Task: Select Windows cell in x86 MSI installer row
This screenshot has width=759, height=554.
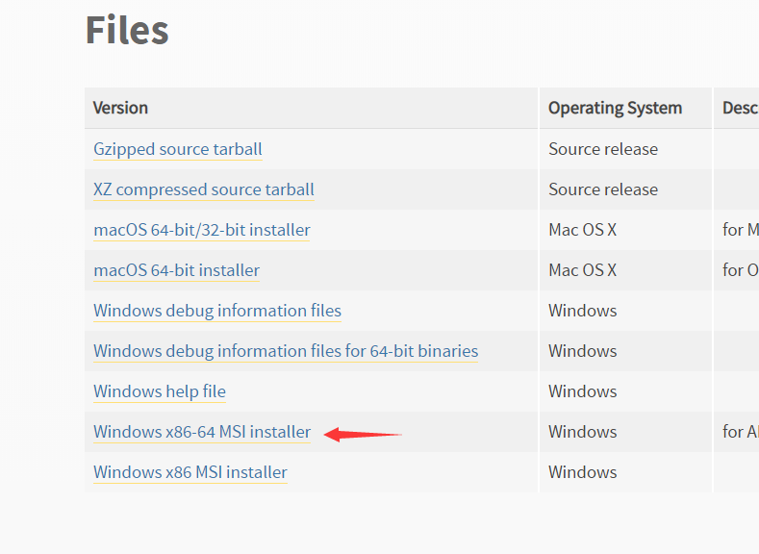Action: coord(582,472)
